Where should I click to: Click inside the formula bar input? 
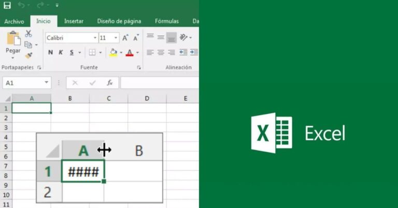160,83
